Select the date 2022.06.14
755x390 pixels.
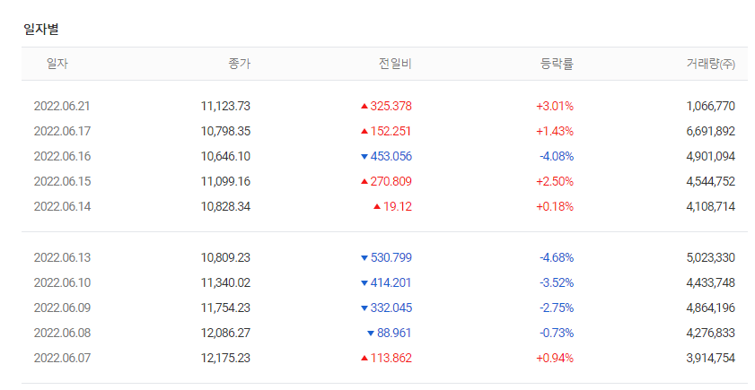[x=62, y=206]
